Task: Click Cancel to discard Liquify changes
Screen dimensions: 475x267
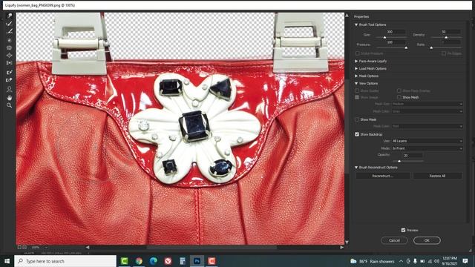Action: point(394,240)
